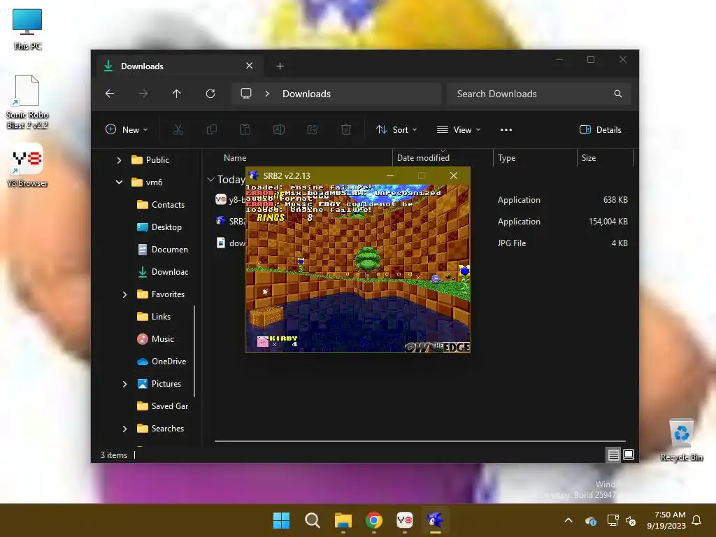Open the Sort dropdown
The image size is (716, 537).
[x=396, y=129]
